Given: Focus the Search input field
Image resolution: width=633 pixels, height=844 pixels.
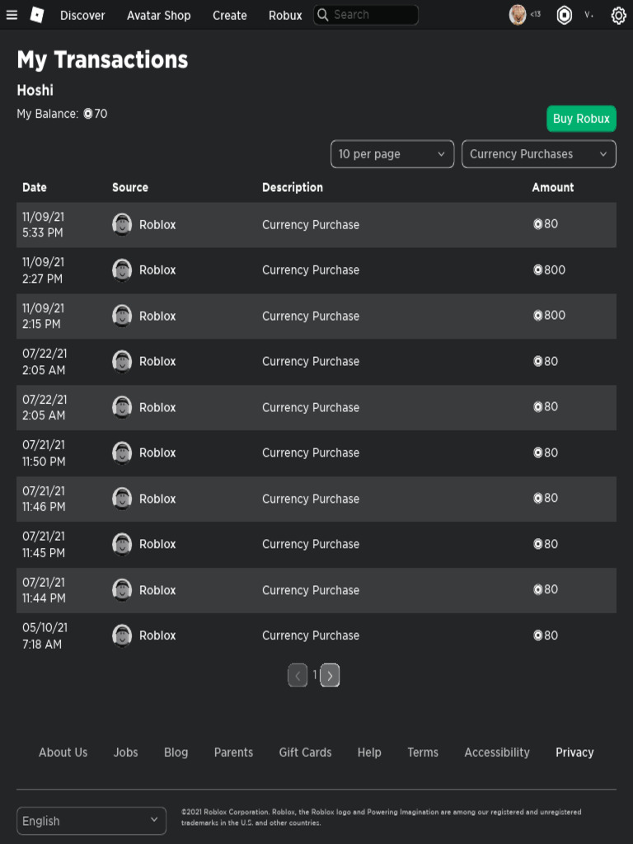Looking at the screenshot, I should click(x=373, y=15).
